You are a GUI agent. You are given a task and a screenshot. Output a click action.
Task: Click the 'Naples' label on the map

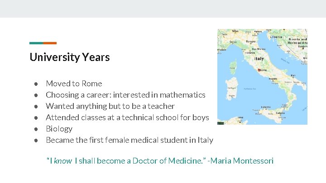coord(273,79)
